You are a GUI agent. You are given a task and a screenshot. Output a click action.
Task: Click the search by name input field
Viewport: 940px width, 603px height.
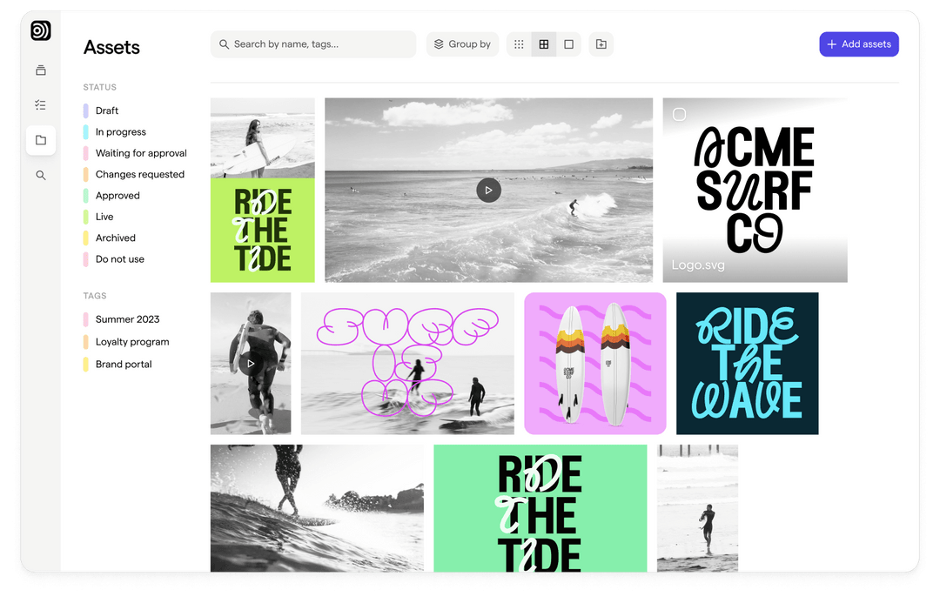click(312, 44)
